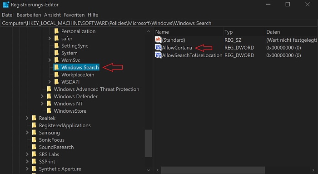Click the values pane scroll right arrow
Viewport: 318px width, 174px height.
pyautogui.click(x=313, y=170)
